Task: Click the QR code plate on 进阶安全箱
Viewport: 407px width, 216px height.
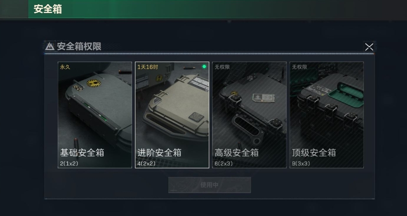Action: pos(196,117)
